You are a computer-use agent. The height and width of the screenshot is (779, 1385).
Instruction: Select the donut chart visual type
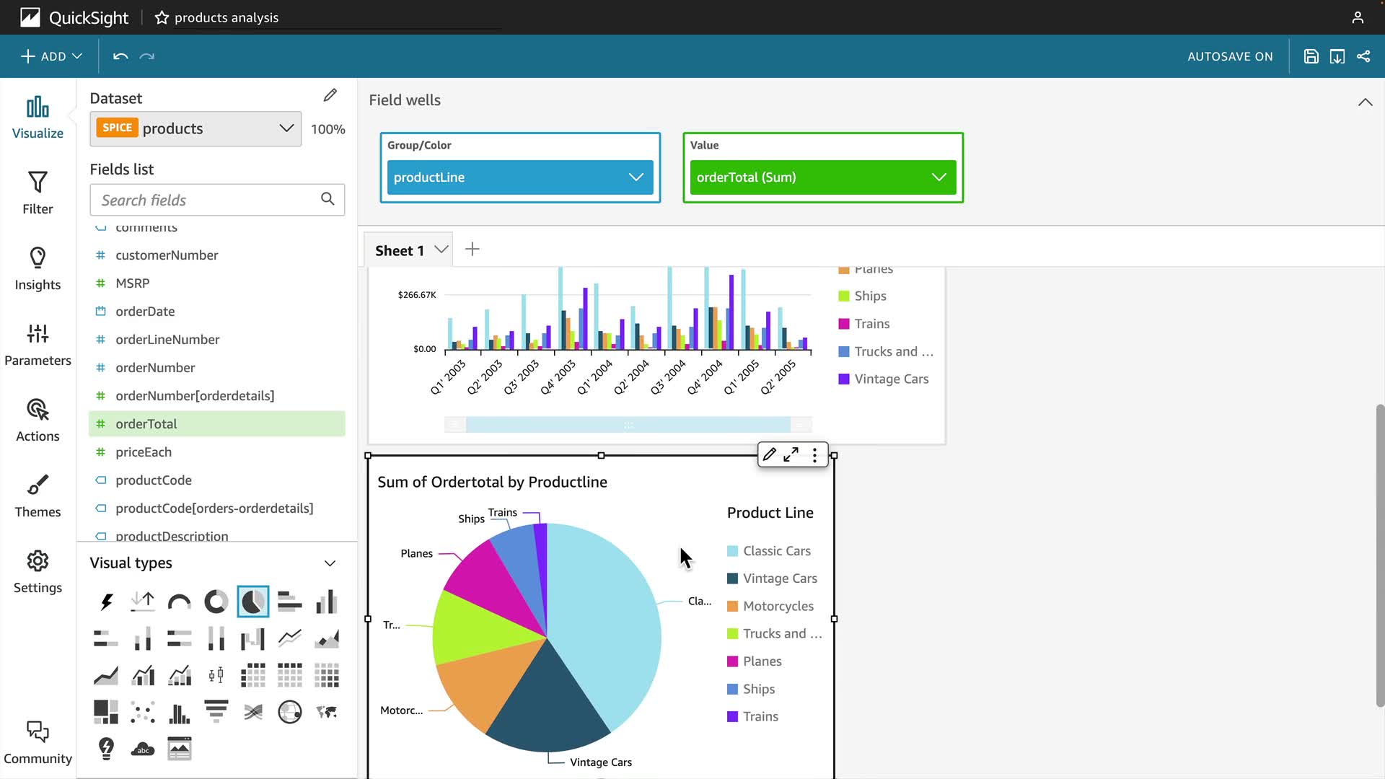(216, 602)
